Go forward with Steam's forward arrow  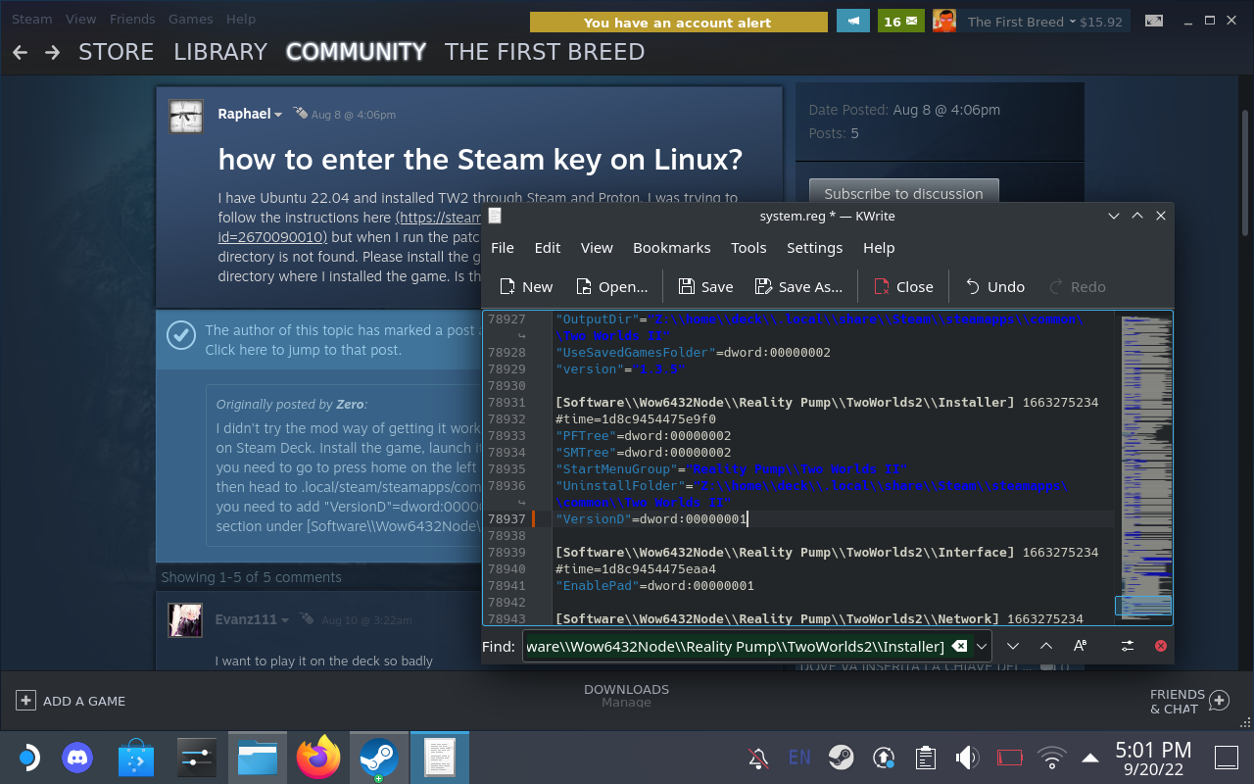[x=53, y=52]
